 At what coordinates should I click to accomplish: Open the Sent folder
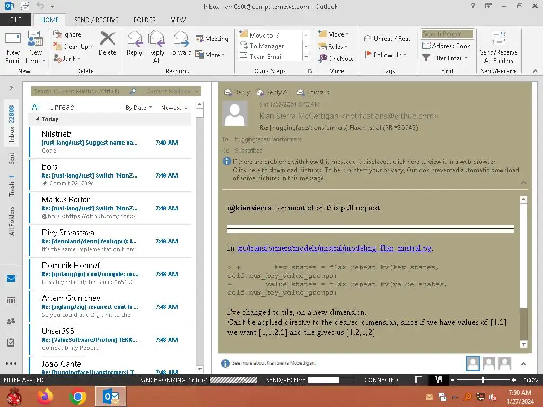[x=12, y=158]
